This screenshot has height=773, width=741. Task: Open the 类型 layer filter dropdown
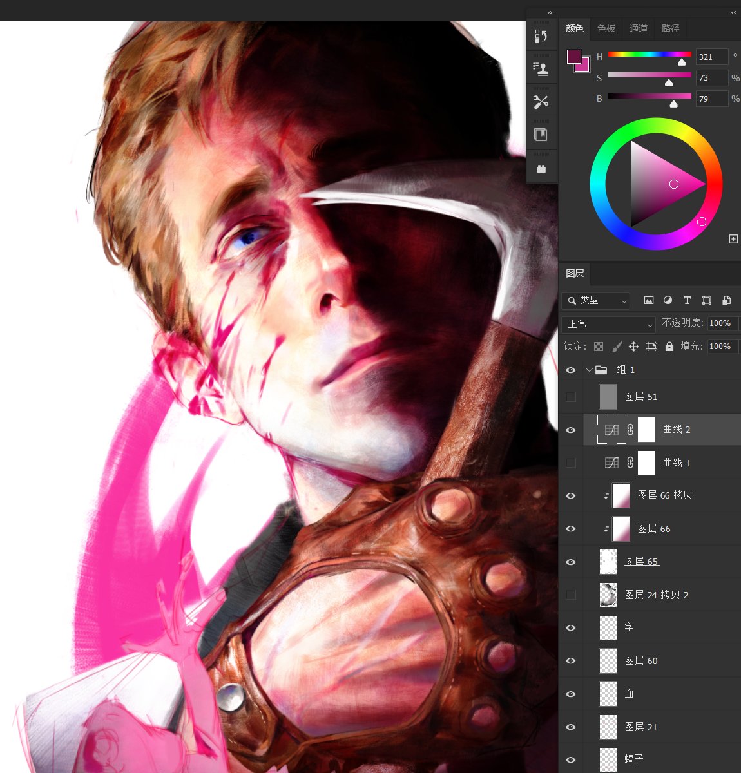(596, 300)
